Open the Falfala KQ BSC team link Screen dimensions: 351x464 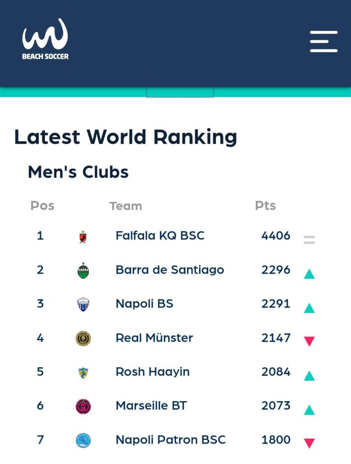tap(160, 236)
